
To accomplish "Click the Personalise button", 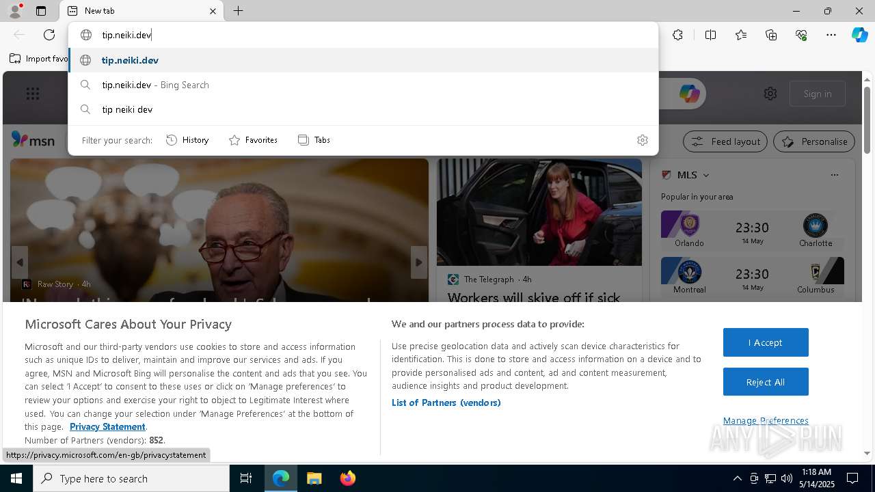I will 814,141.
